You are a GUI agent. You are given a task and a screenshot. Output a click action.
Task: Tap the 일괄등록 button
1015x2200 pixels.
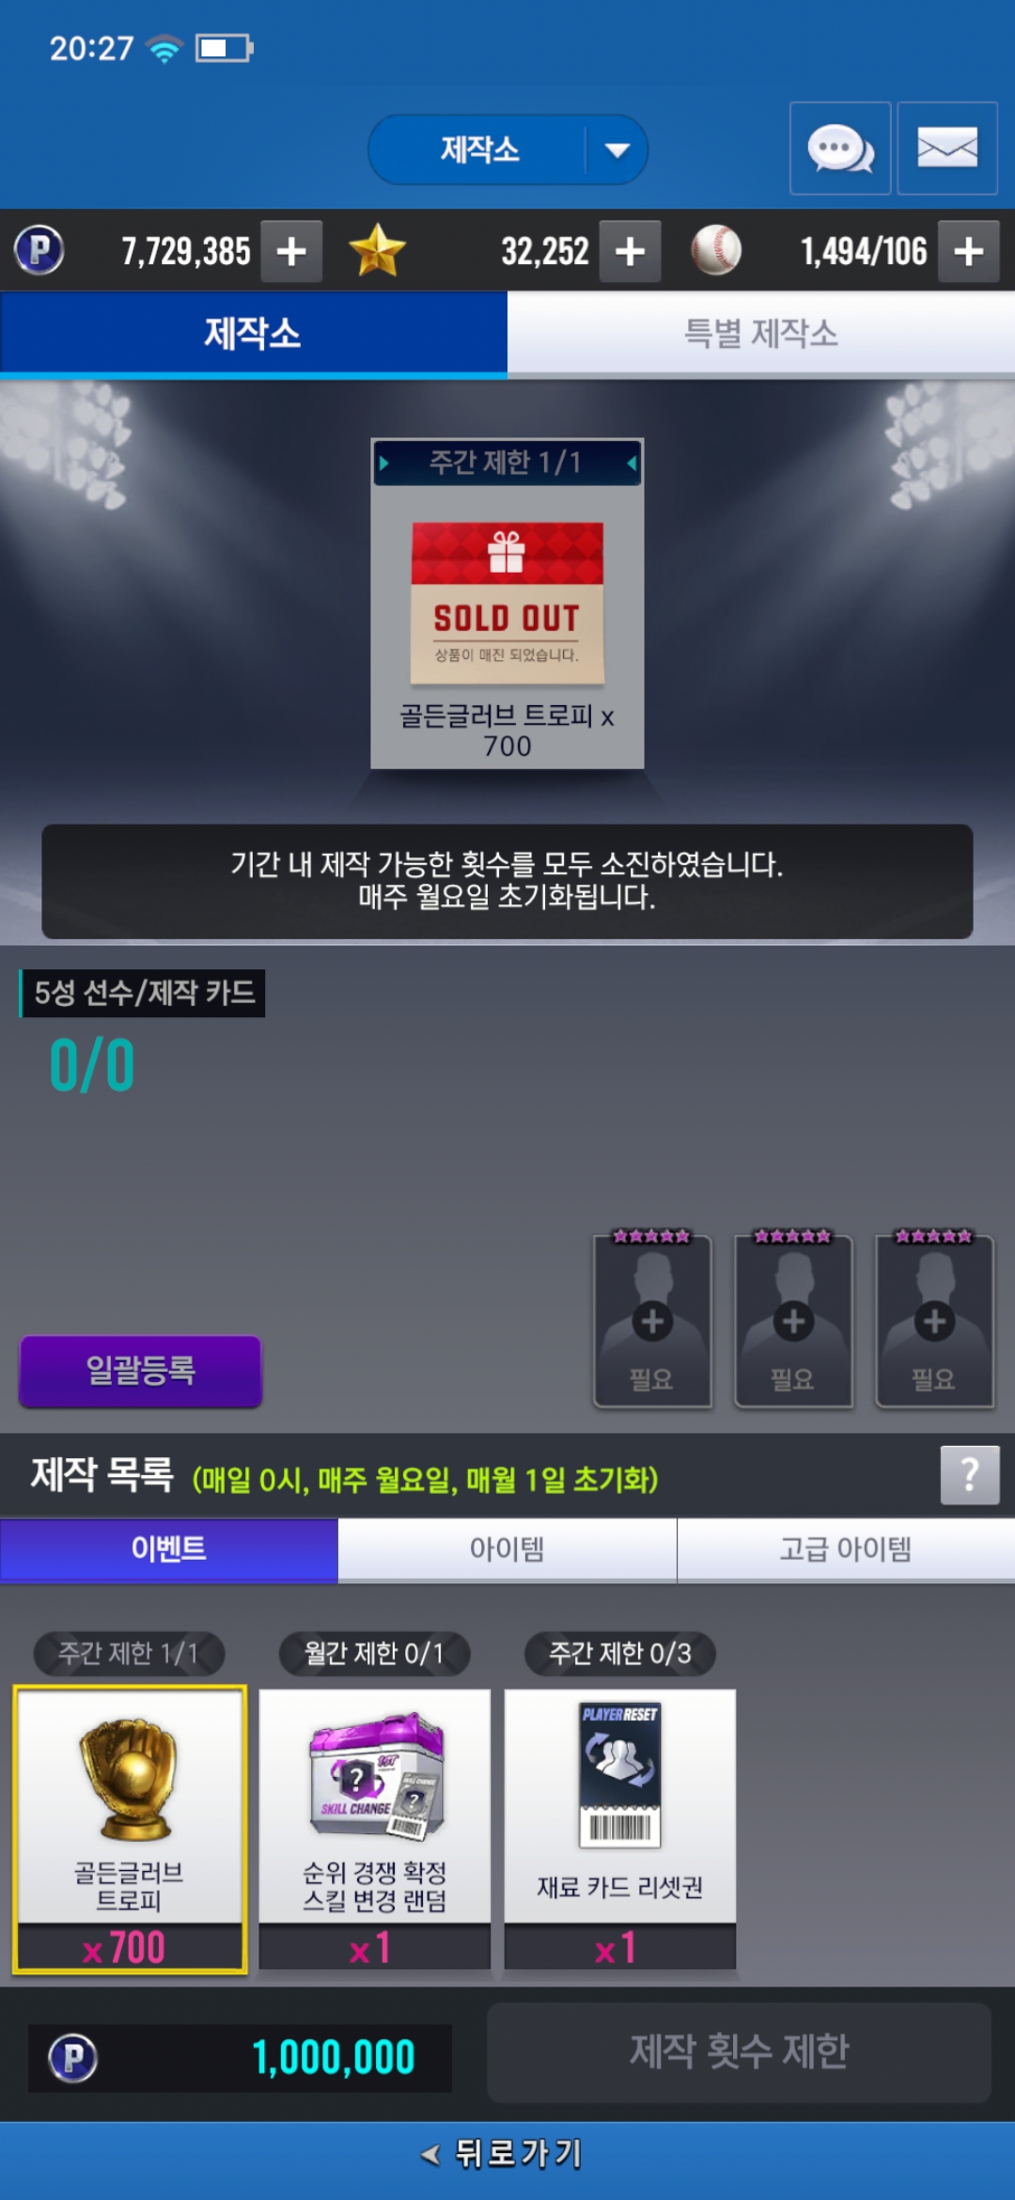pyautogui.click(x=141, y=1371)
